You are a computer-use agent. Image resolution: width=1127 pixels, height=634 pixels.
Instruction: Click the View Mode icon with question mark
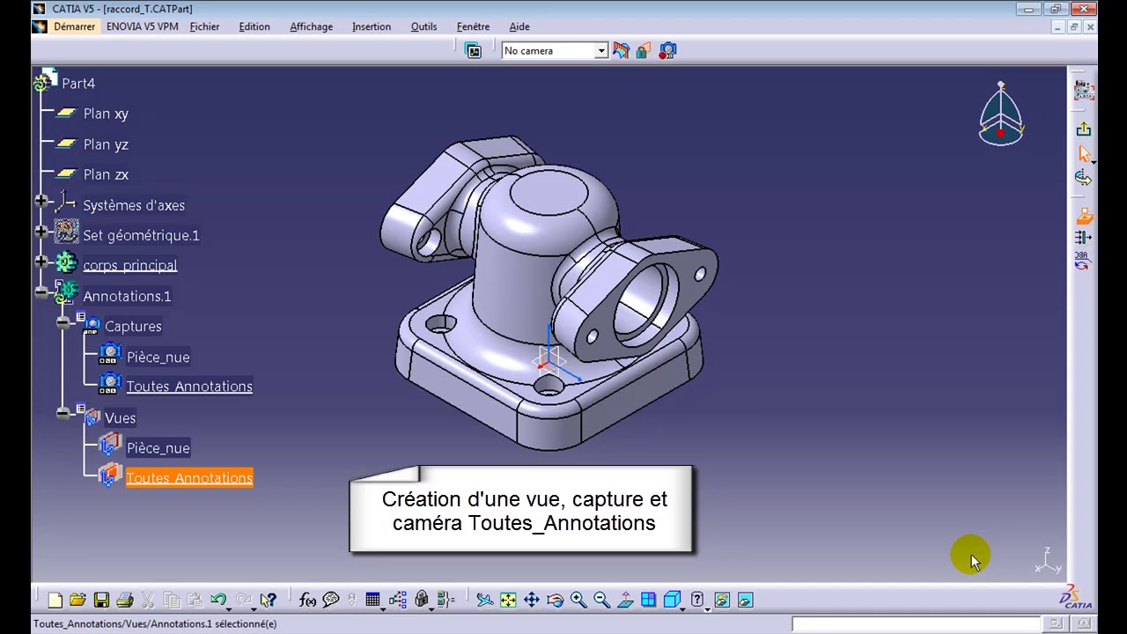coord(697,600)
